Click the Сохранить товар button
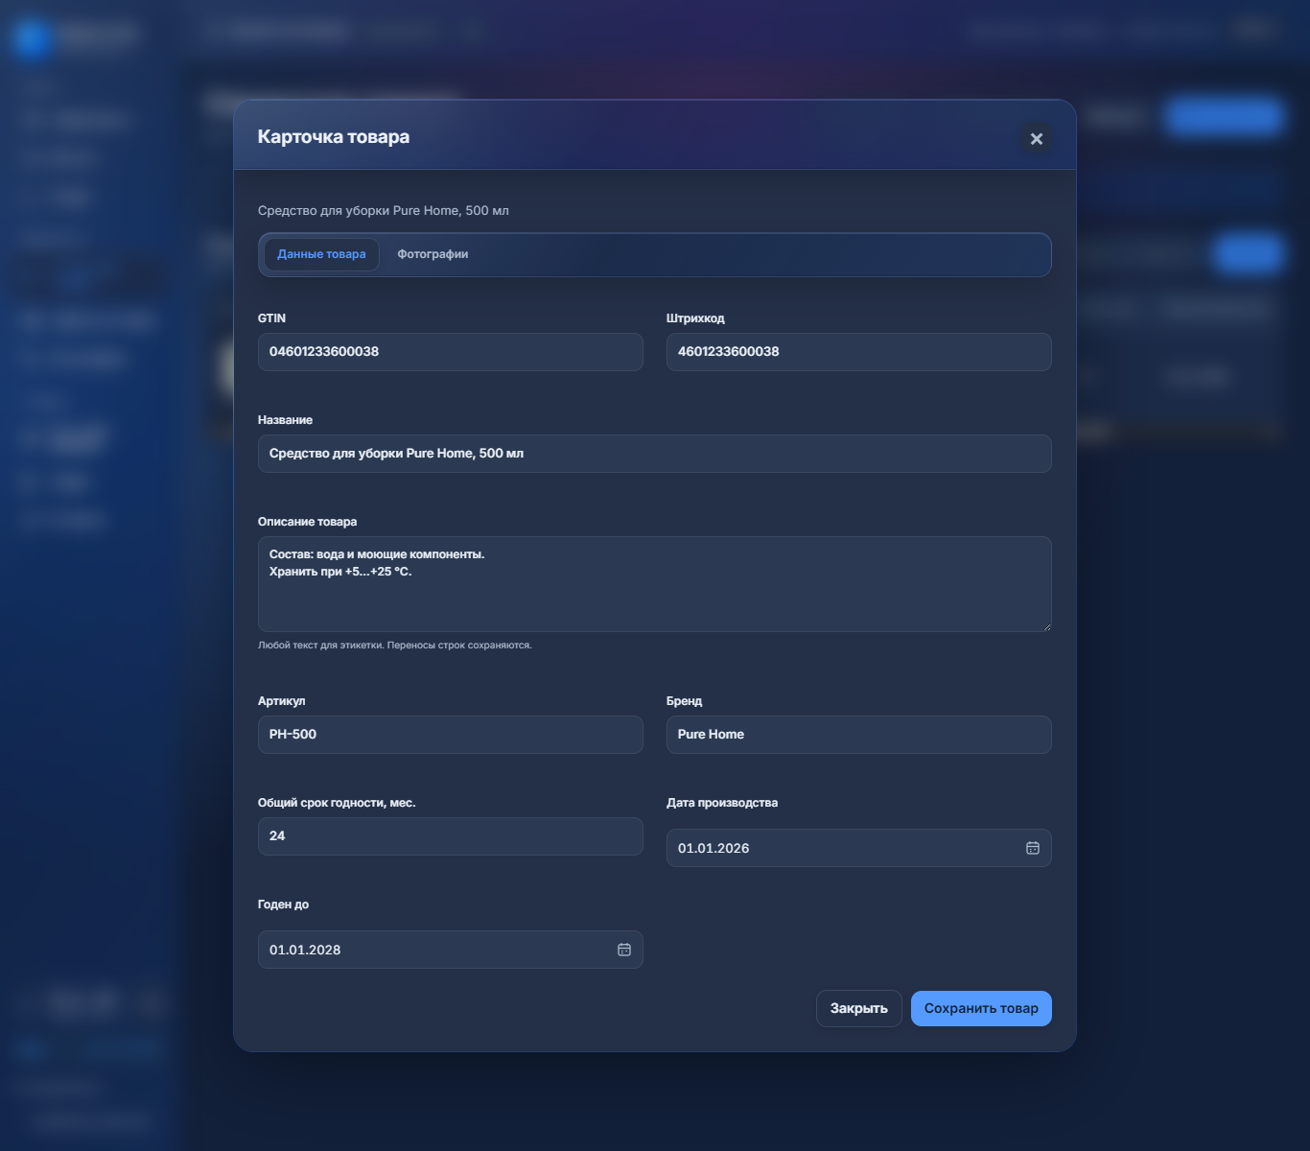The image size is (1310, 1151). click(981, 1008)
